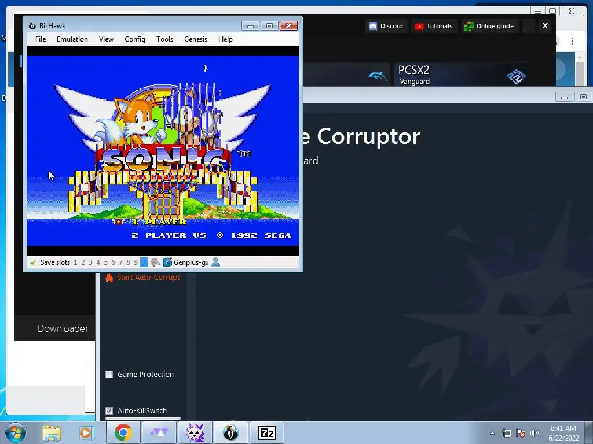Click the Online guide colored blocks icon
Screen dimensions: 593x444
[x=469, y=27]
